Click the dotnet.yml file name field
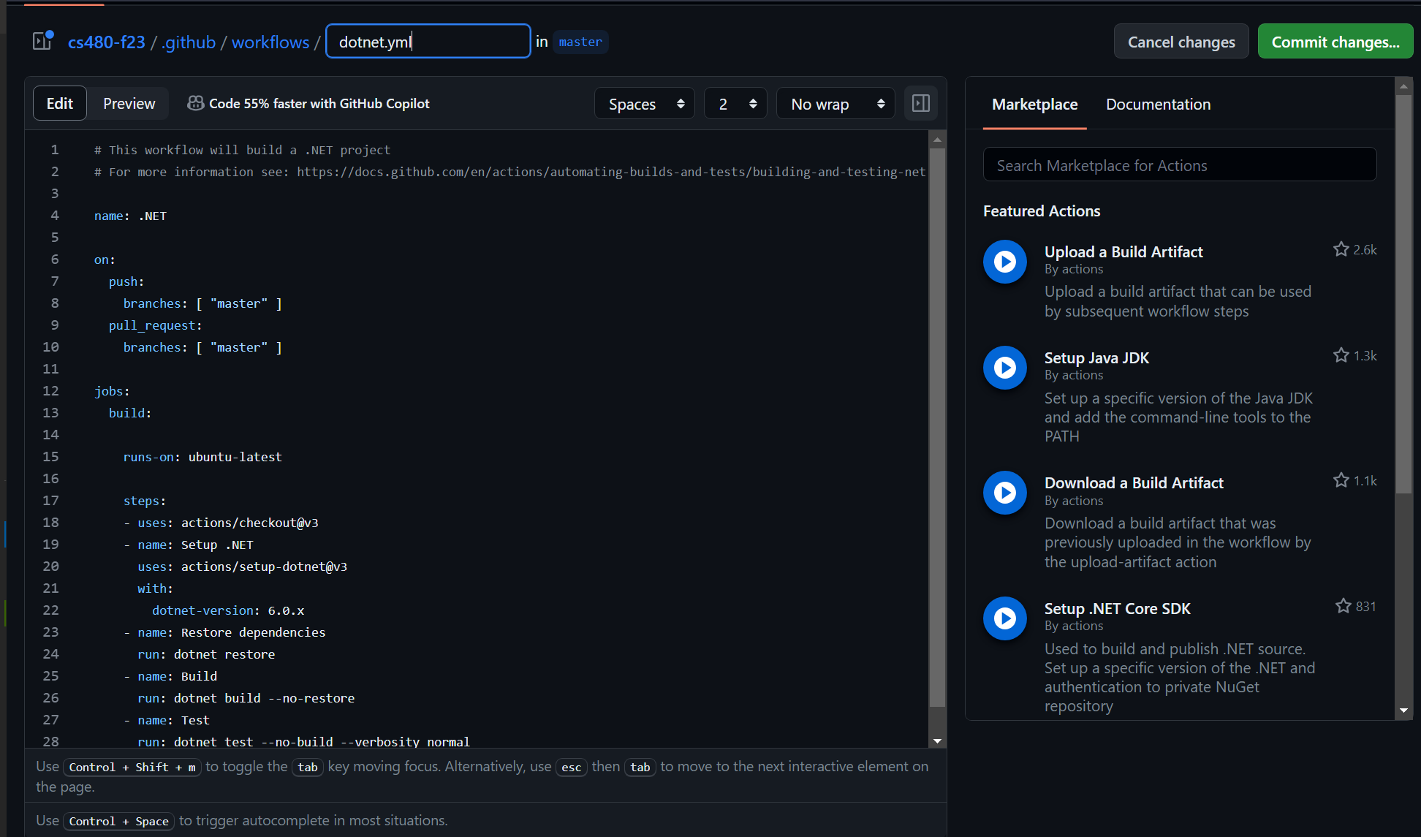This screenshot has width=1421, height=837. [x=428, y=41]
